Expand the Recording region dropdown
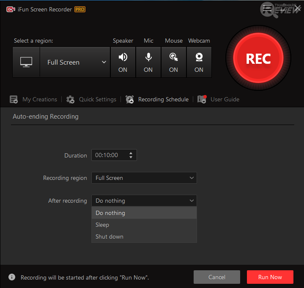 pyautogui.click(x=144, y=178)
